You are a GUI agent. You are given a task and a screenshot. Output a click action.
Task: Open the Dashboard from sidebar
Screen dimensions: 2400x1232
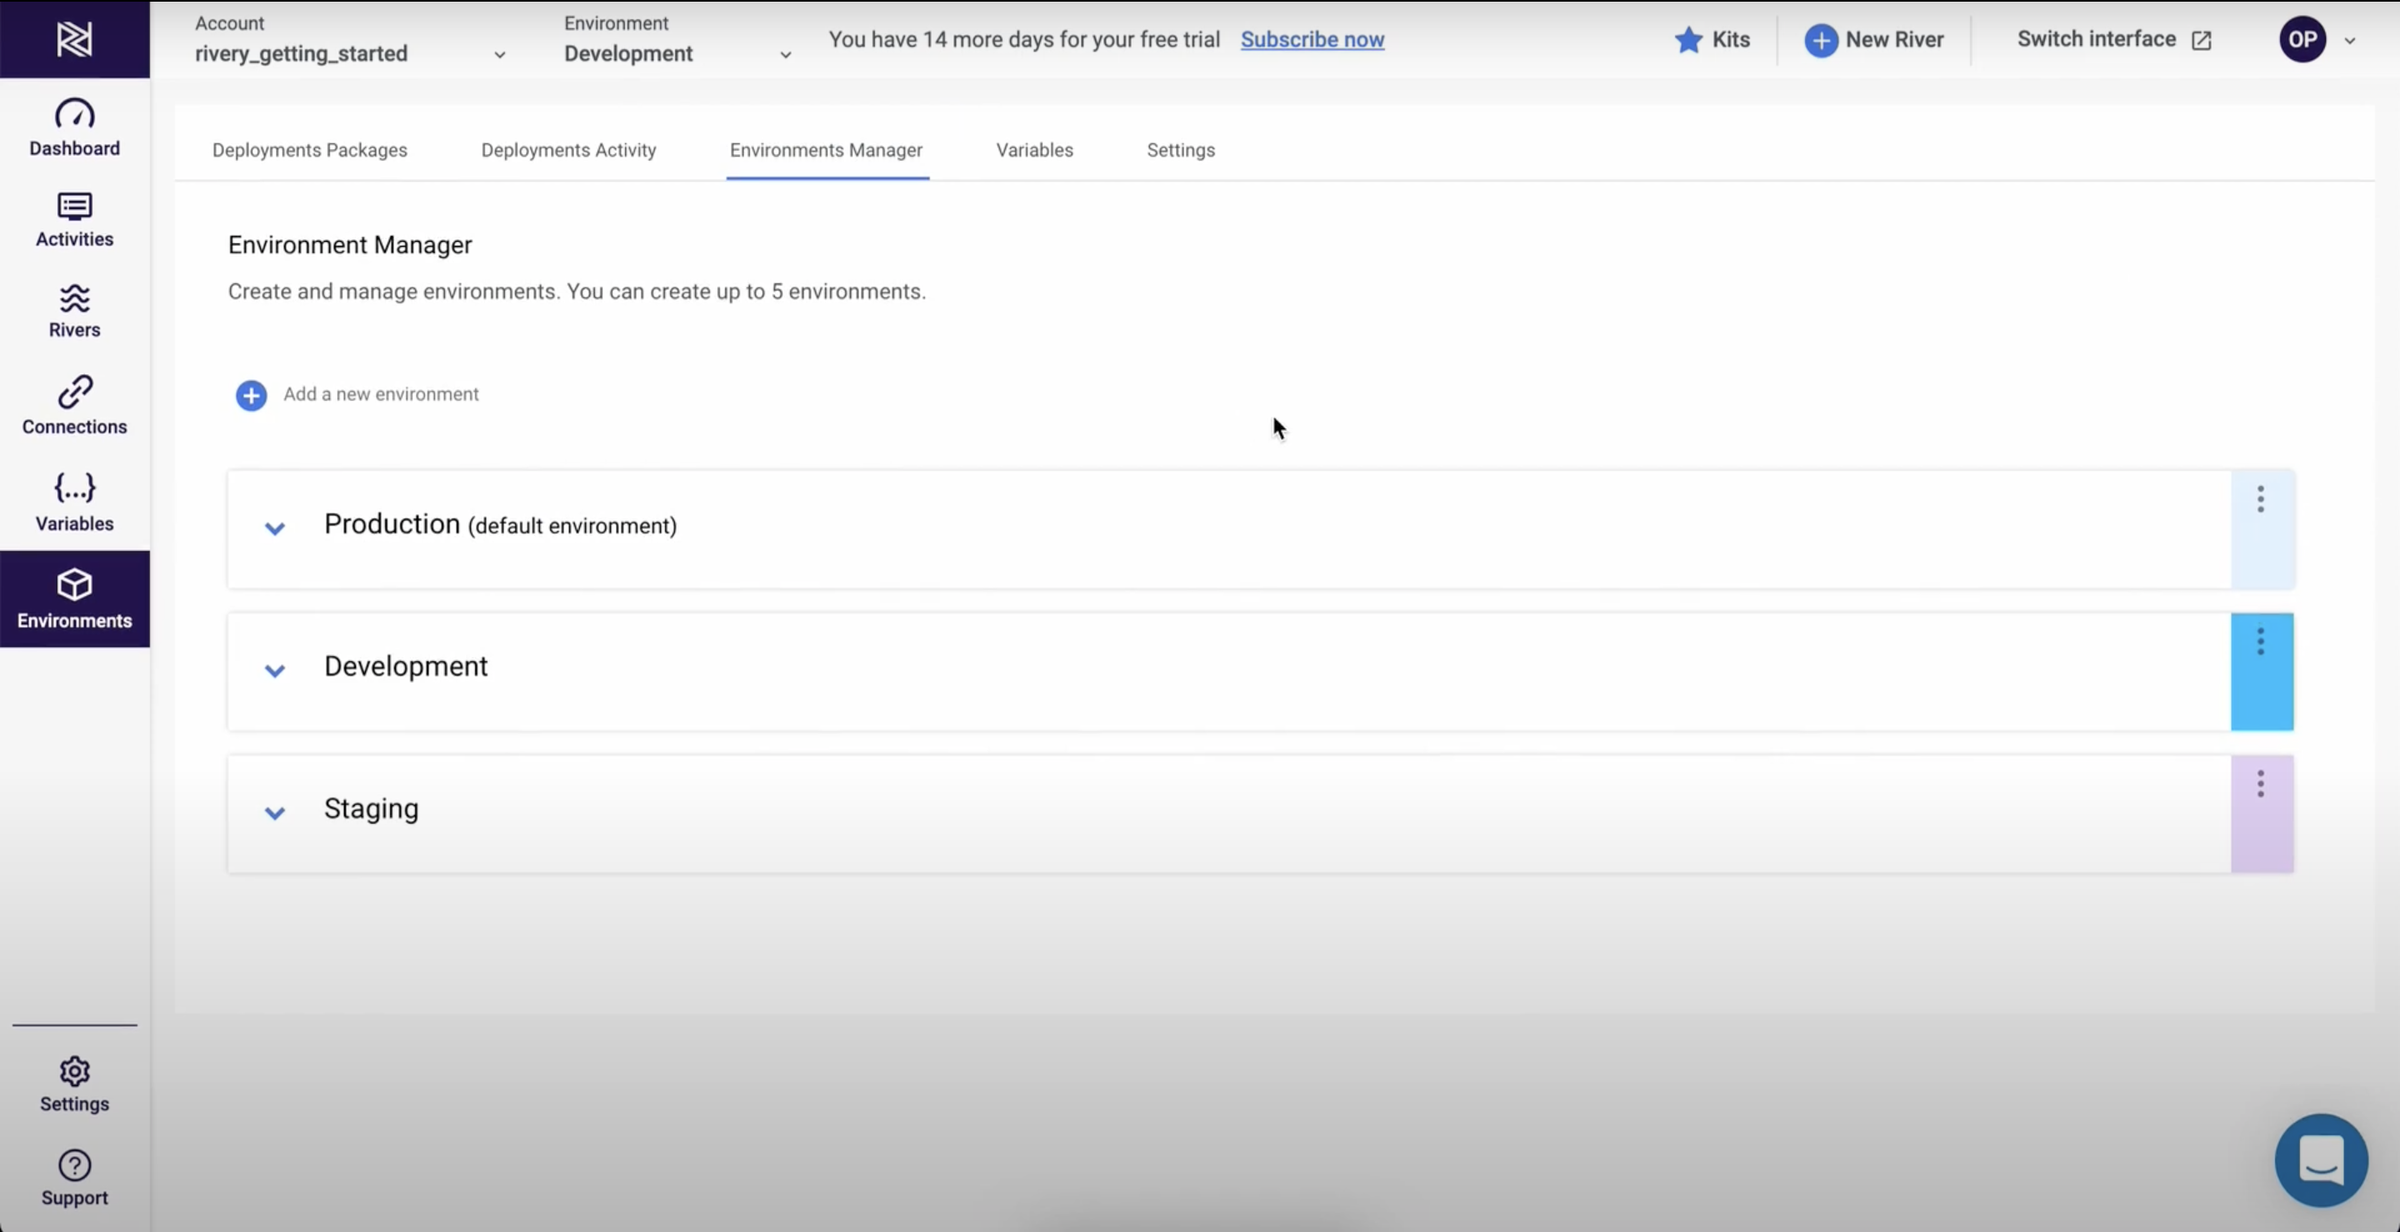click(74, 127)
